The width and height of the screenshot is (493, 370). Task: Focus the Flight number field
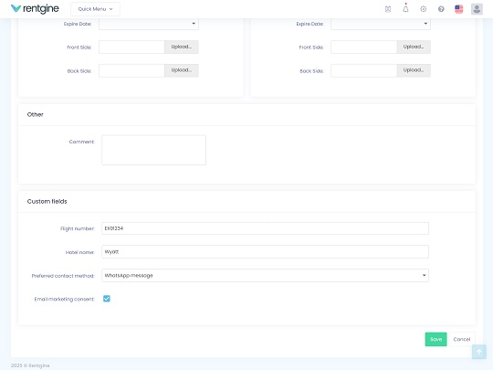pos(265,228)
